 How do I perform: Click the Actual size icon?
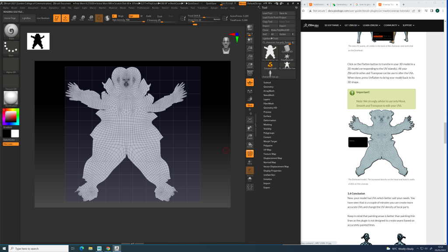tap(250, 57)
